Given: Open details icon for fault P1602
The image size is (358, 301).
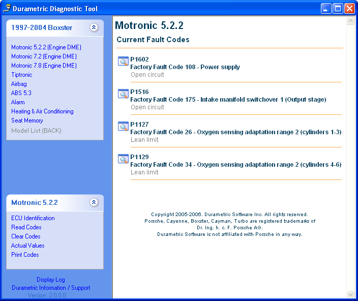Looking at the screenshot, I should [x=123, y=62].
